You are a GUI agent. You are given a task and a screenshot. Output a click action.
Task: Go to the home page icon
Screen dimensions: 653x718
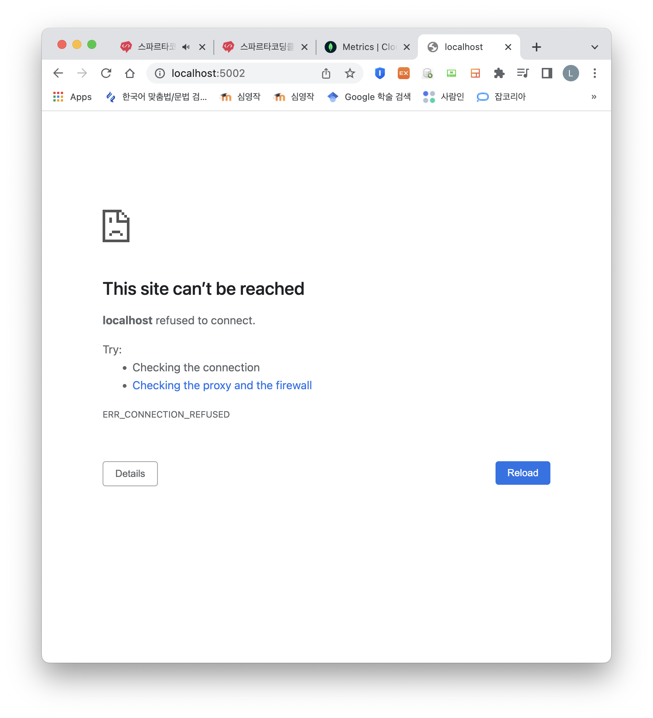point(130,73)
